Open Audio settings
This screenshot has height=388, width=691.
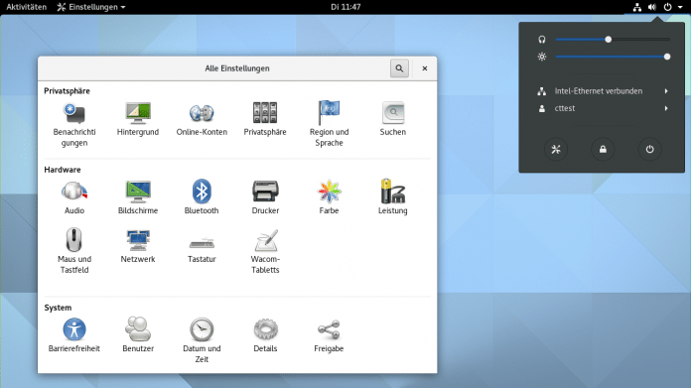74,197
